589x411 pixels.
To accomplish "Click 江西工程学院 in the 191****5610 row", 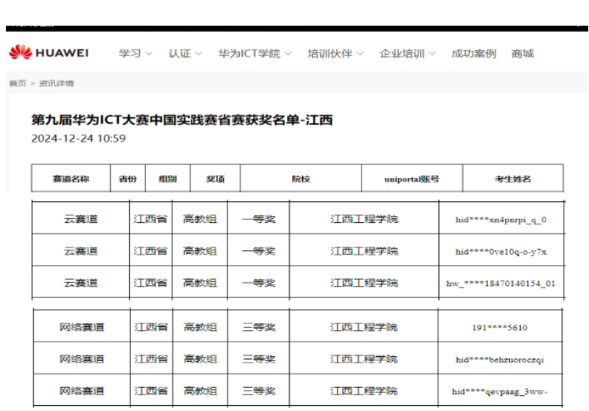I will pos(364,327).
